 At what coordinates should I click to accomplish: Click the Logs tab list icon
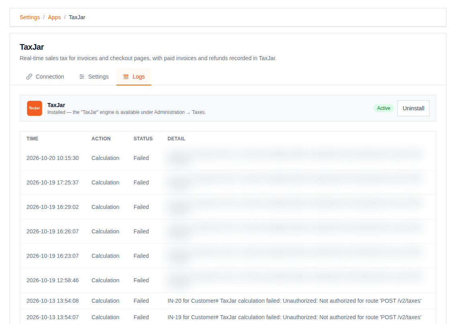click(x=126, y=77)
